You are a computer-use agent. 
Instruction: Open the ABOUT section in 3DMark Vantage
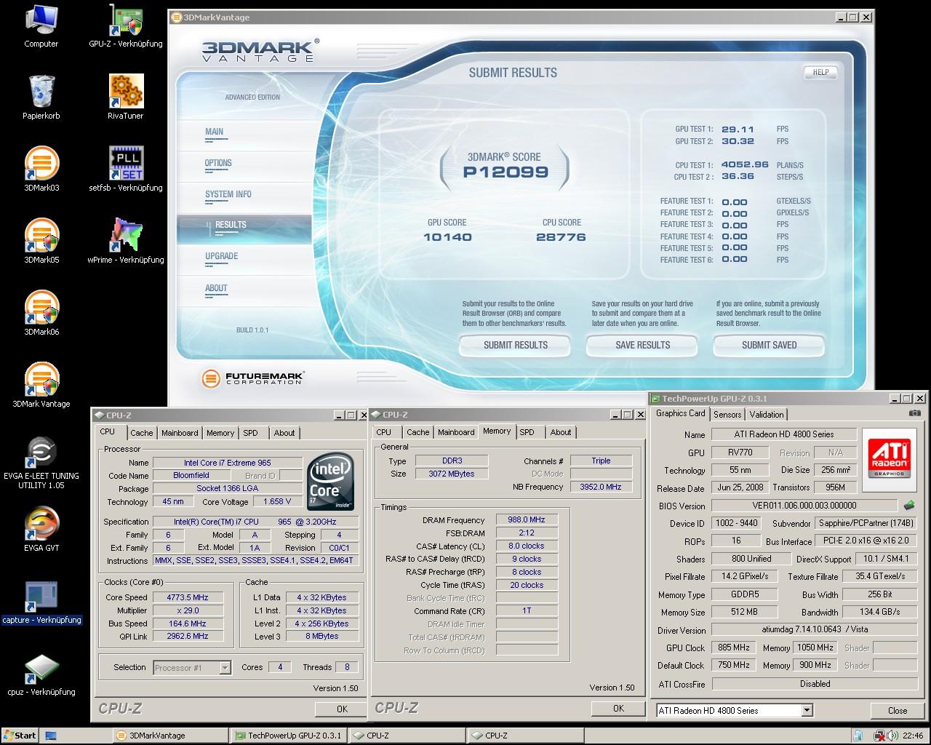216,288
